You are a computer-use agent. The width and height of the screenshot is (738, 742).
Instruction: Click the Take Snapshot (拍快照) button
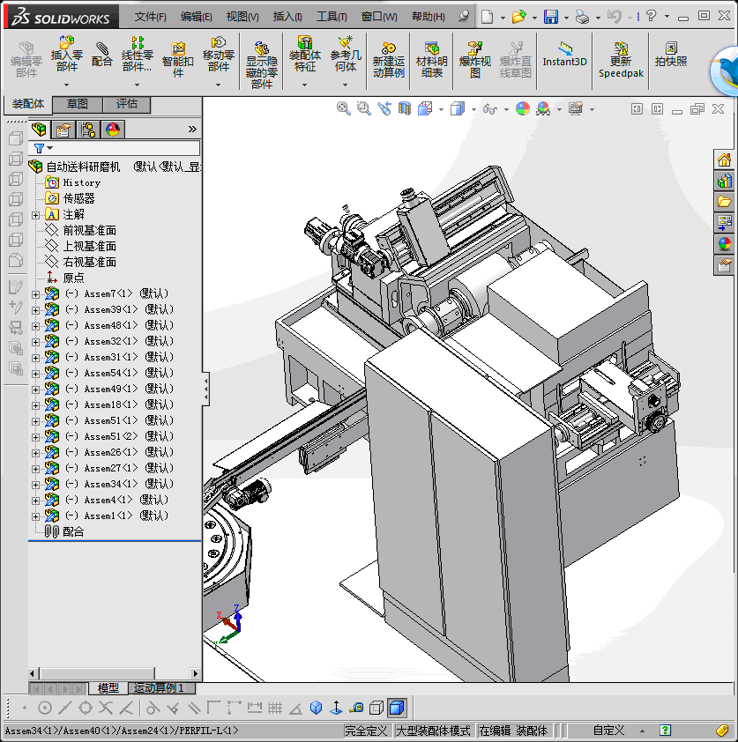(671, 55)
